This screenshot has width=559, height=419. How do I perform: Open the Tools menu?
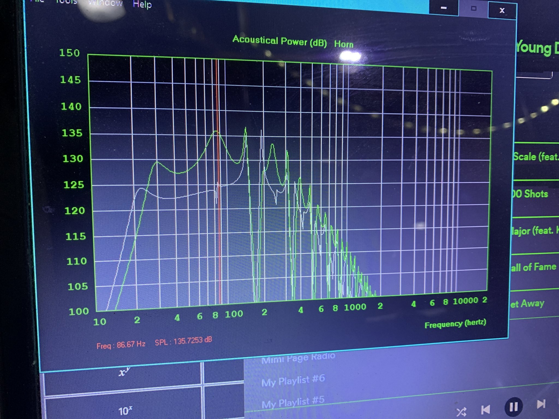tap(66, 2)
